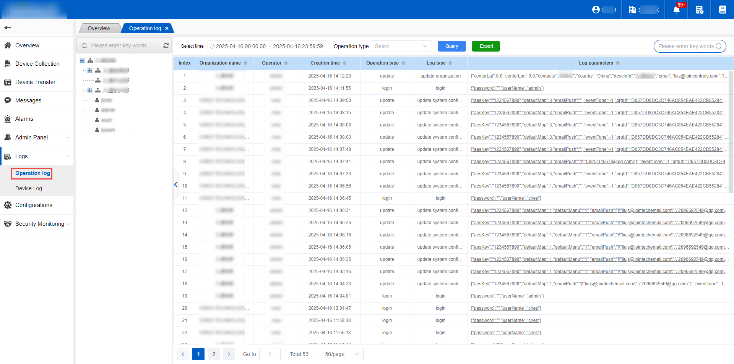This screenshot has height=364, width=734.
Task: Click the refresh icon in tree search
Action: pyautogui.click(x=166, y=45)
